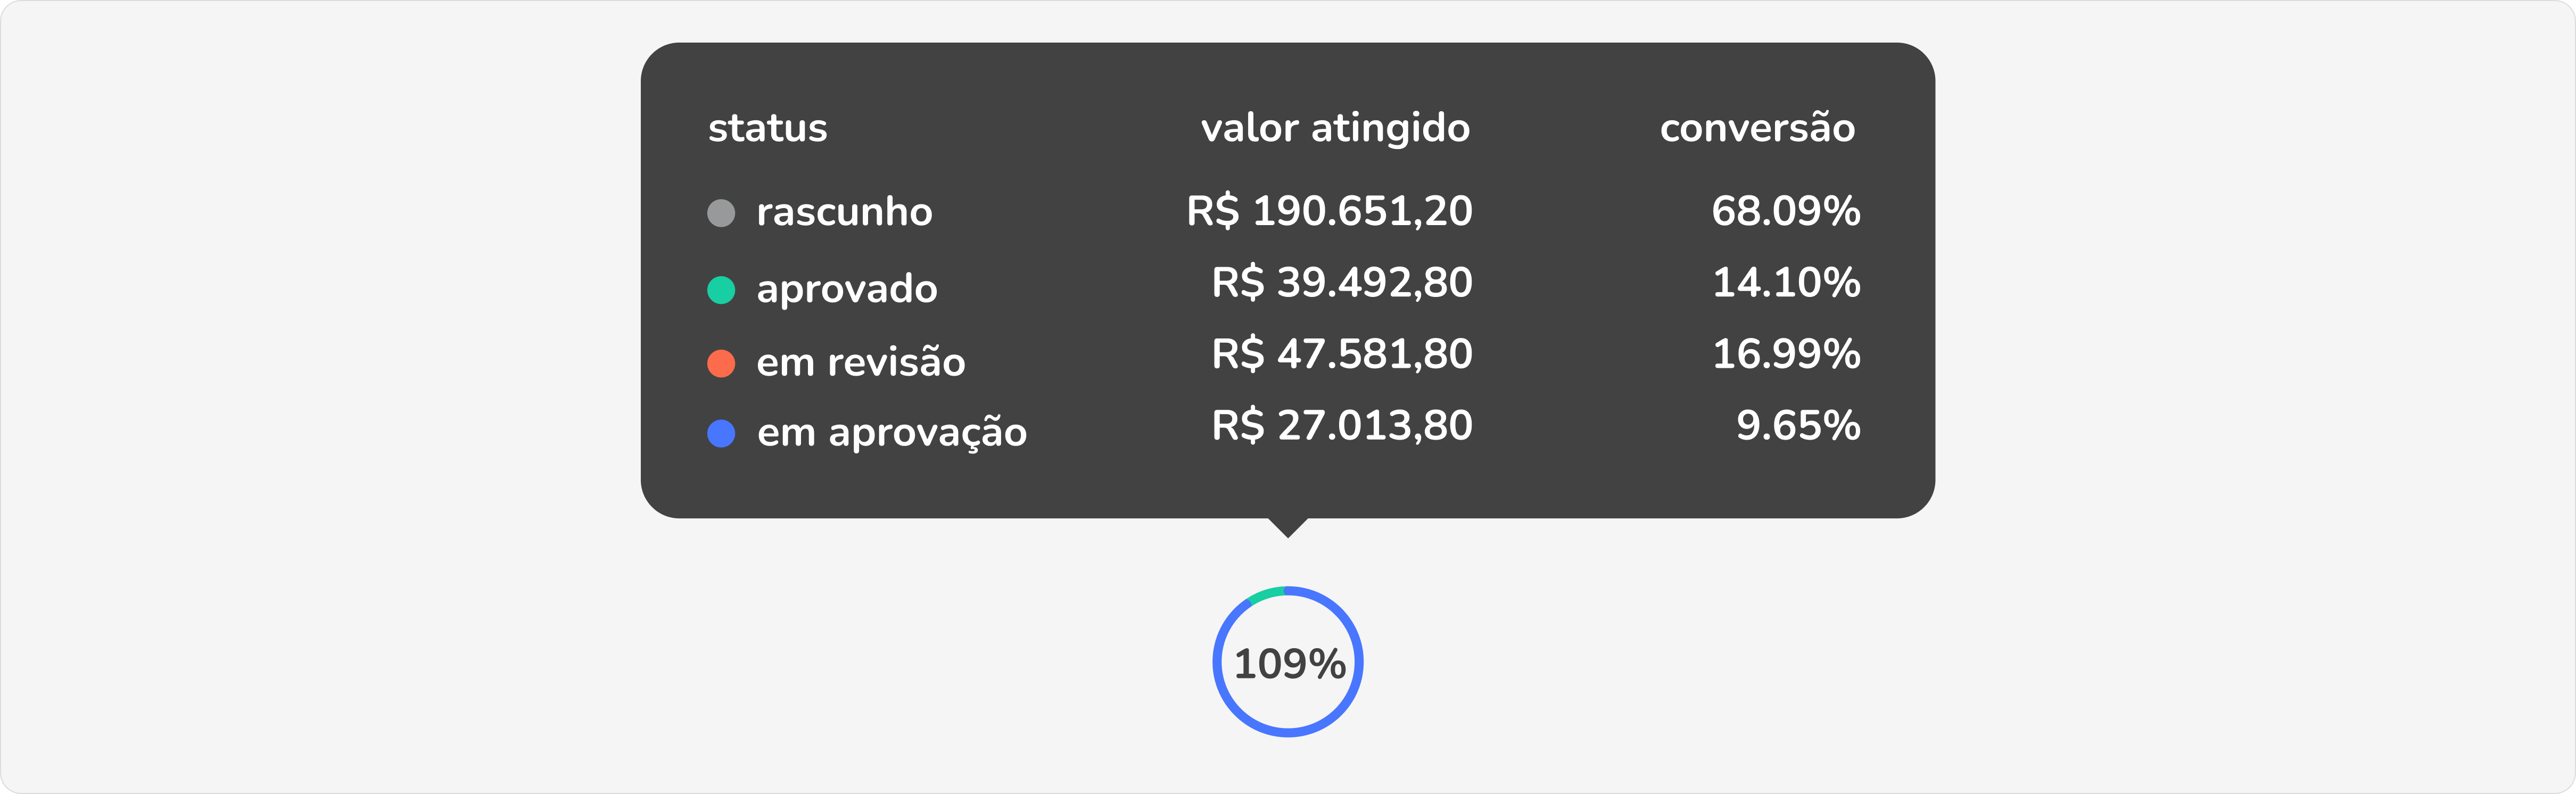The height and width of the screenshot is (794, 2576).
Task: Click the status column header
Action: coord(767,128)
